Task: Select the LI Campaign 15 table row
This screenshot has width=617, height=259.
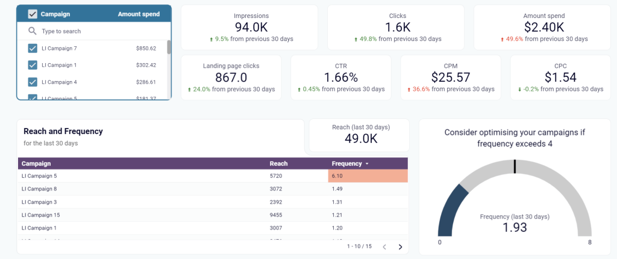Action: click(x=213, y=215)
